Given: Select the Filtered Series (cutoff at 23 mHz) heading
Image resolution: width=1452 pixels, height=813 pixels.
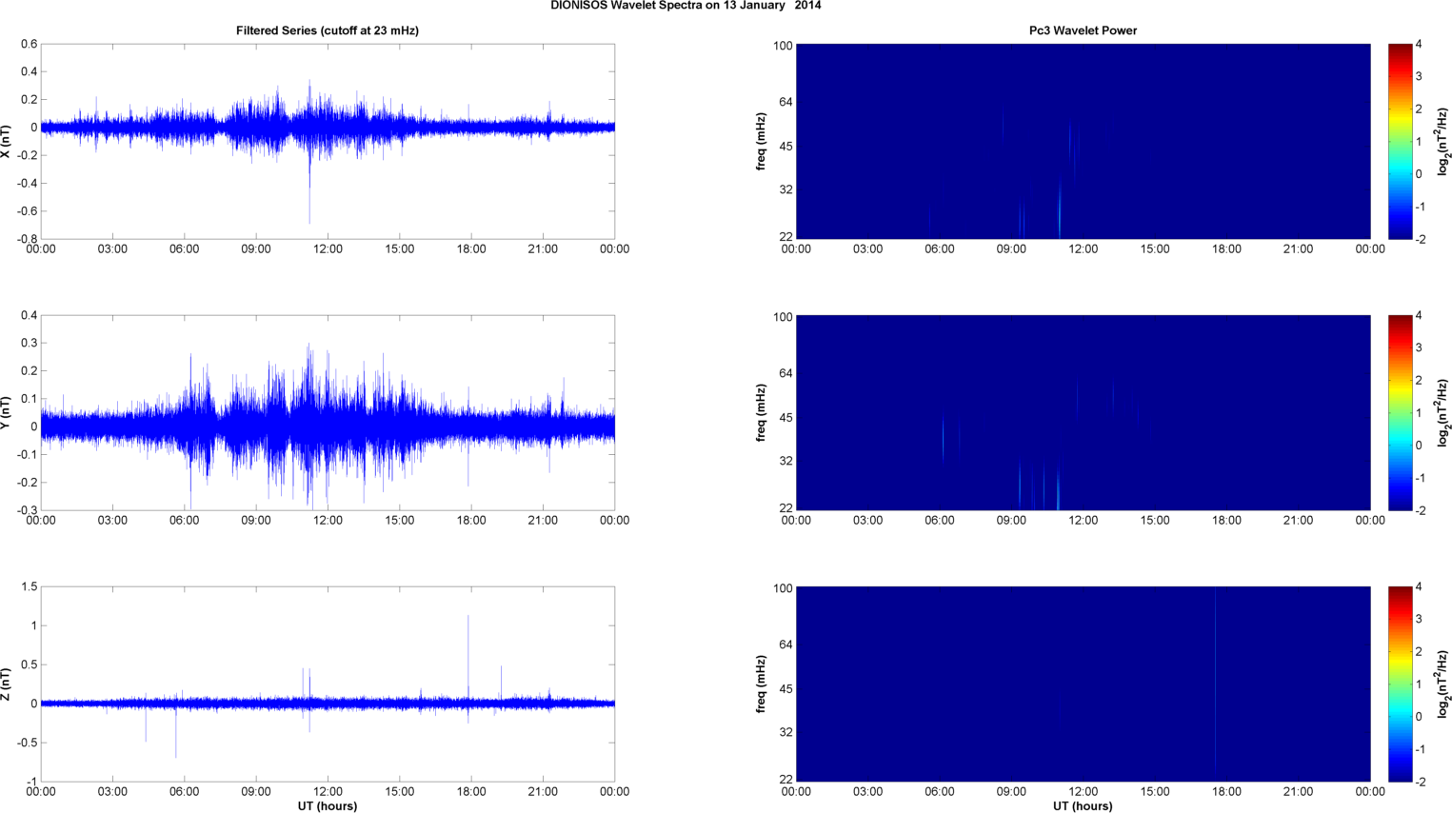Looking at the screenshot, I should pos(328,30).
